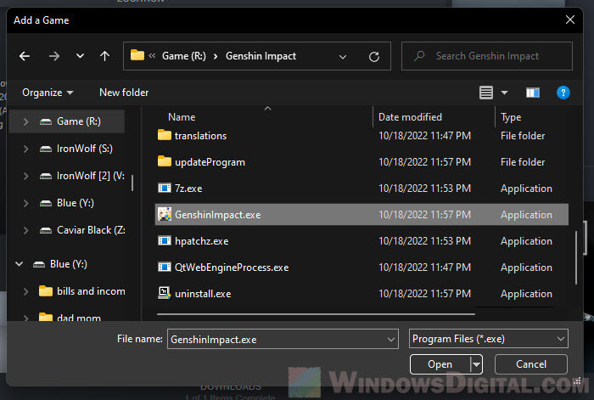Screen dimensions: 594x400
Task: Select IronWolf (S:) drive
Action: 85,149
